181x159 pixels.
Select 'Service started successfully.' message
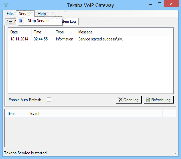coord(101,39)
